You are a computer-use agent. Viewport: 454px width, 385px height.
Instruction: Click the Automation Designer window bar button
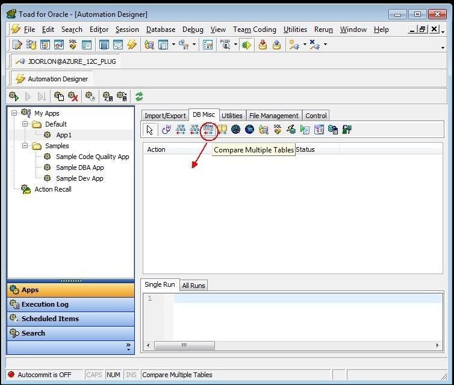(52, 79)
